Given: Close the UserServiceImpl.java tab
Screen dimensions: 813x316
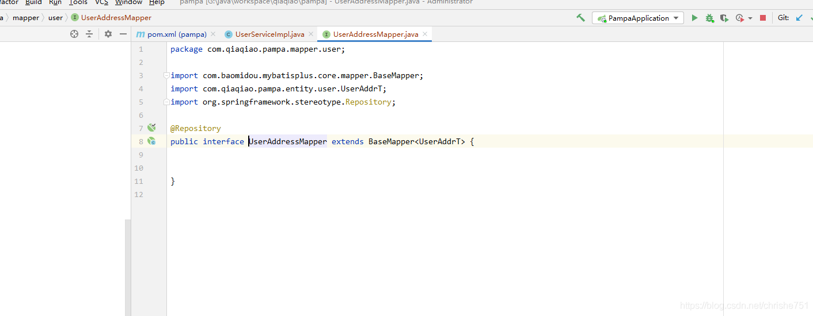Looking at the screenshot, I should [x=311, y=34].
